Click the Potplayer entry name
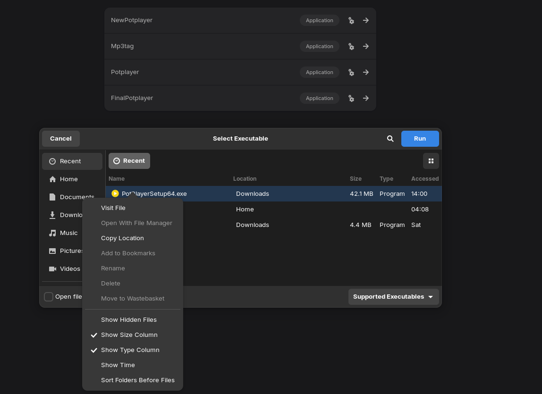The image size is (542, 394). [x=125, y=72]
